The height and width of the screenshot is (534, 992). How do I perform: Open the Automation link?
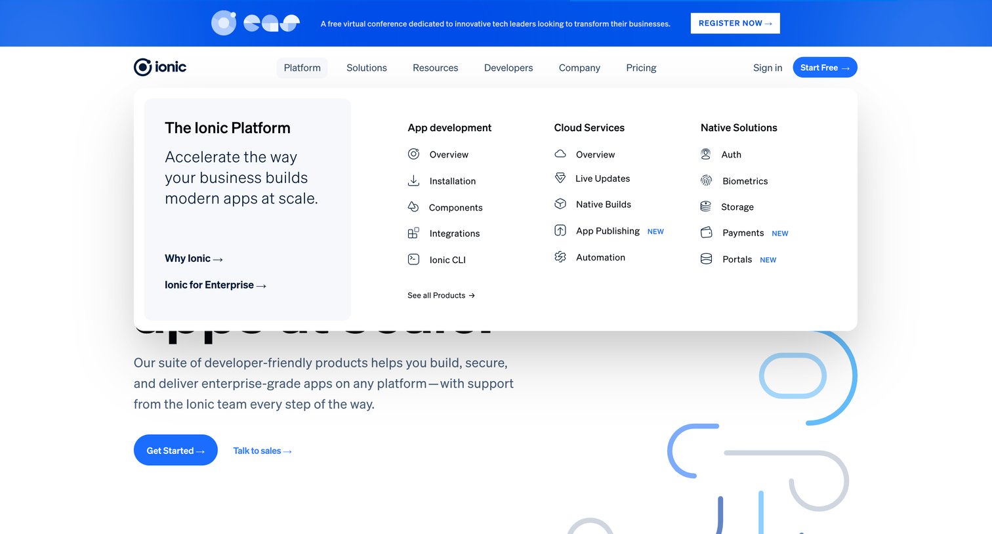[601, 258]
